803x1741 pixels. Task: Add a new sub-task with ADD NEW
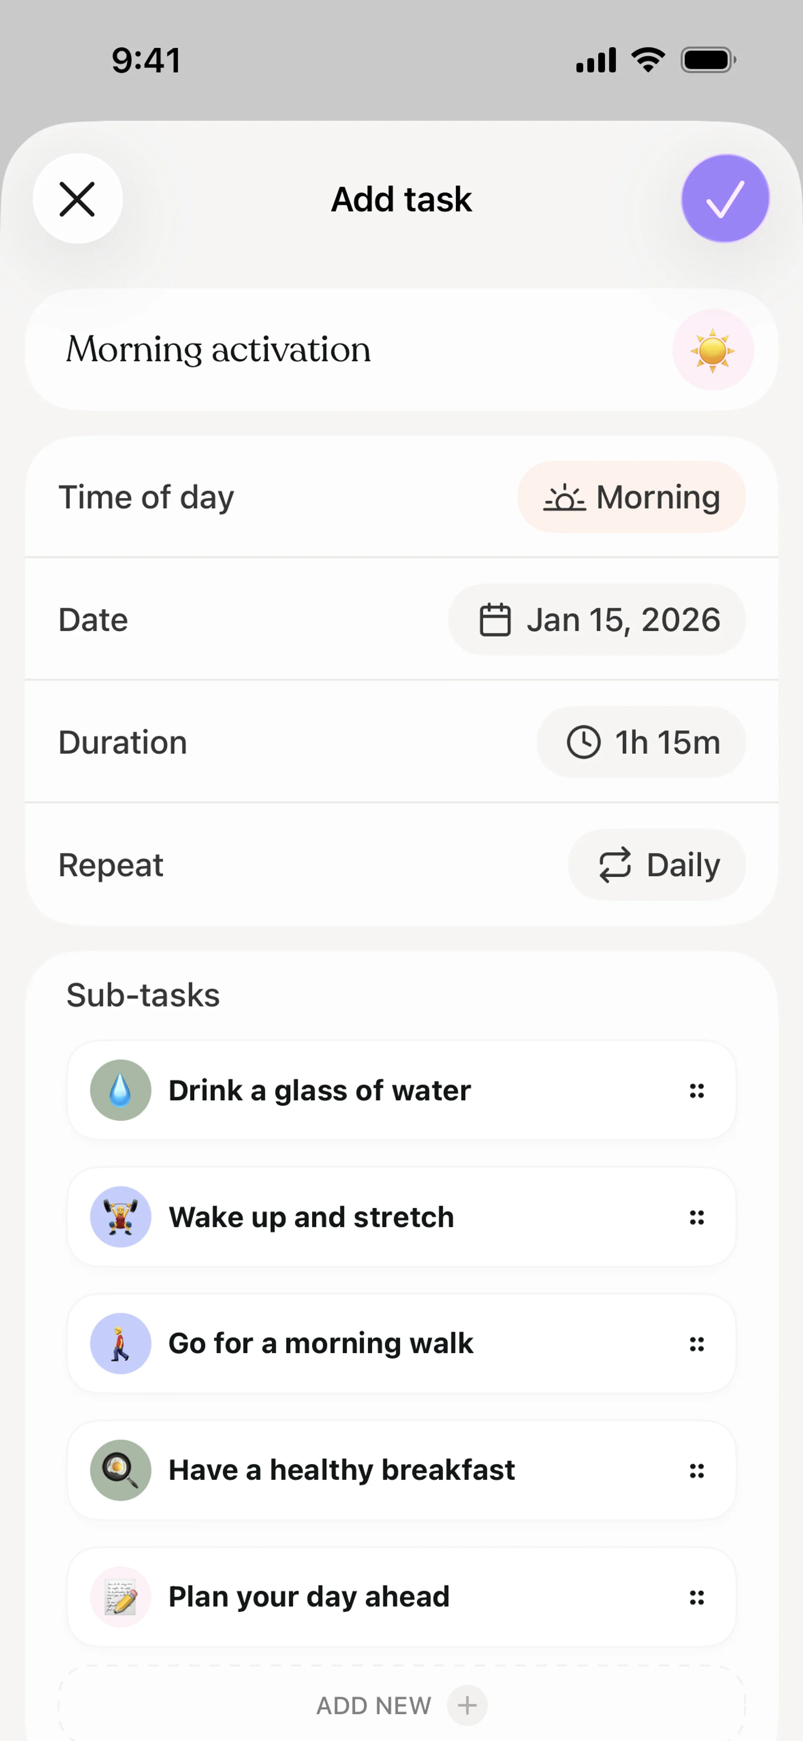point(401,1705)
